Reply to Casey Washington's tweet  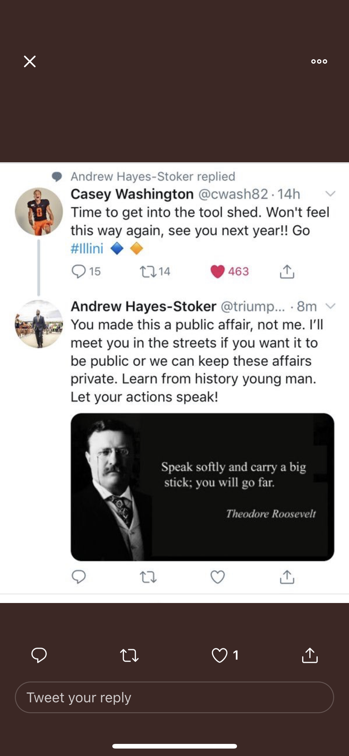[x=78, y=272]
